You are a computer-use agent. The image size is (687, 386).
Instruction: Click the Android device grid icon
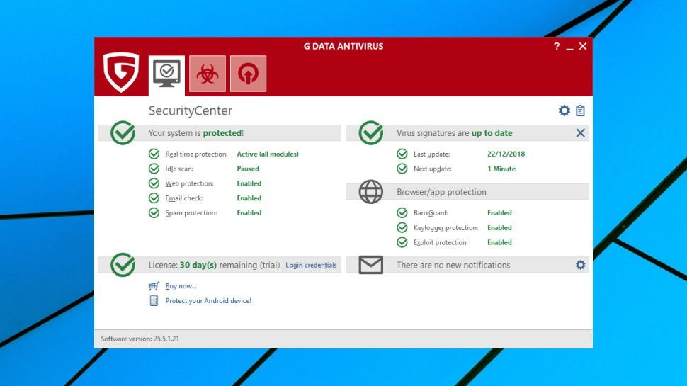point(154,300)
